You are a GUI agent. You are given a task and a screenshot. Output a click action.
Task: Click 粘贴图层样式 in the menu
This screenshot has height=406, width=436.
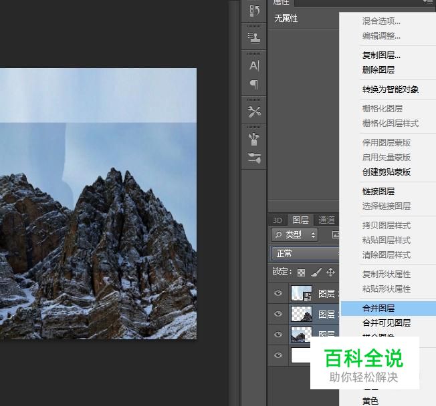click(387, 240)
